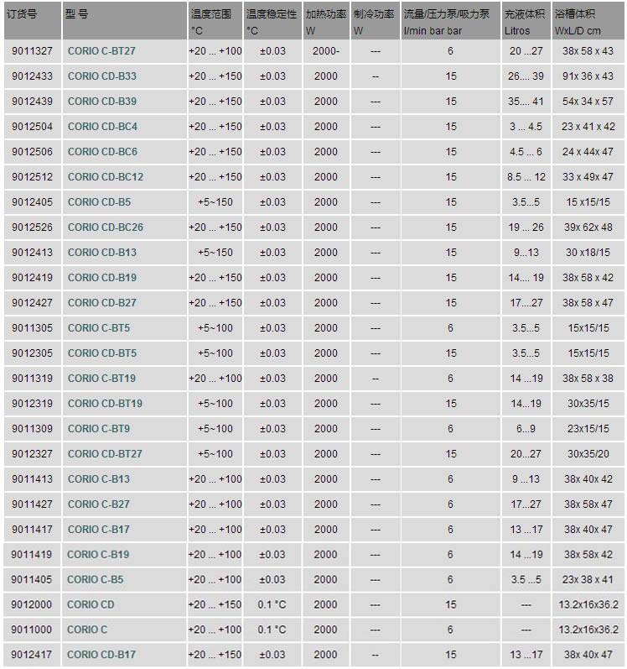Click the 温度范围 column header
The height and width of the screenshot is (669, 627).
tap(211, 14)
